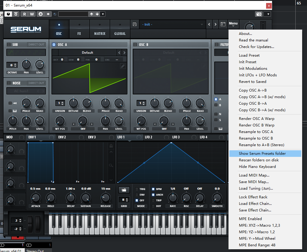Enable the OSC B checkbox
This screenshot has height=252, width=307.
coord(135,44)
